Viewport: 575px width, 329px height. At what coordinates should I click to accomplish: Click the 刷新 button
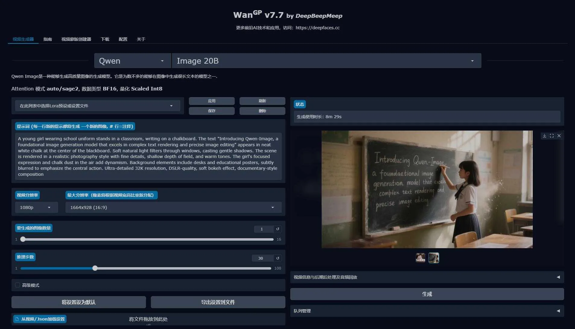[262, 101]
